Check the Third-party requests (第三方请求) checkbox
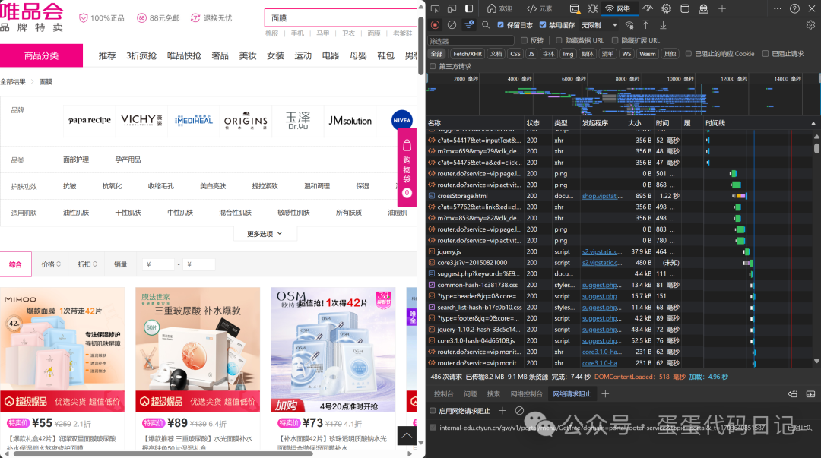Viewport: 821px width, 458px height. 433,67
